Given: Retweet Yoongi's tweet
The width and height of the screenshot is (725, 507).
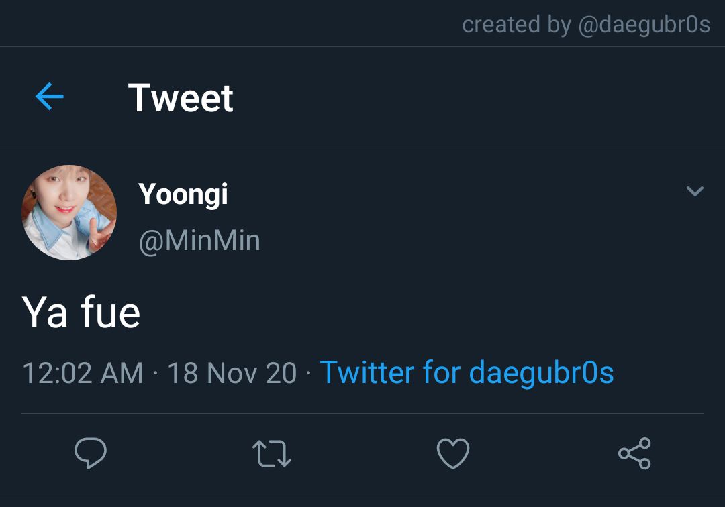Looking at the screenshot, I should pyautogui.click(x=272, y=453).
